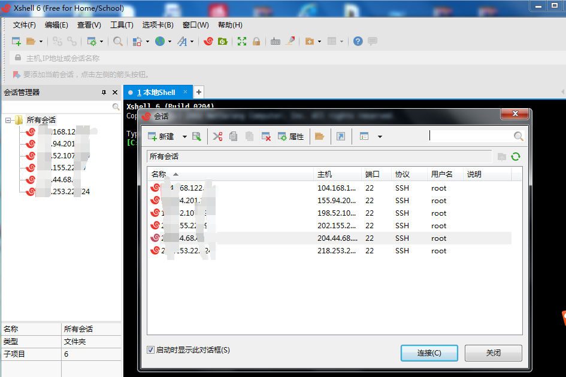Viewport: 566px width, 377px height.
Task: Open the 帮助(H) menu
Action: pos(230,25)
